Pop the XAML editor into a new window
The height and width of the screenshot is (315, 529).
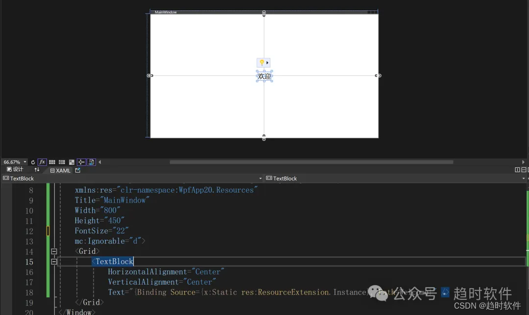(77, 170)
